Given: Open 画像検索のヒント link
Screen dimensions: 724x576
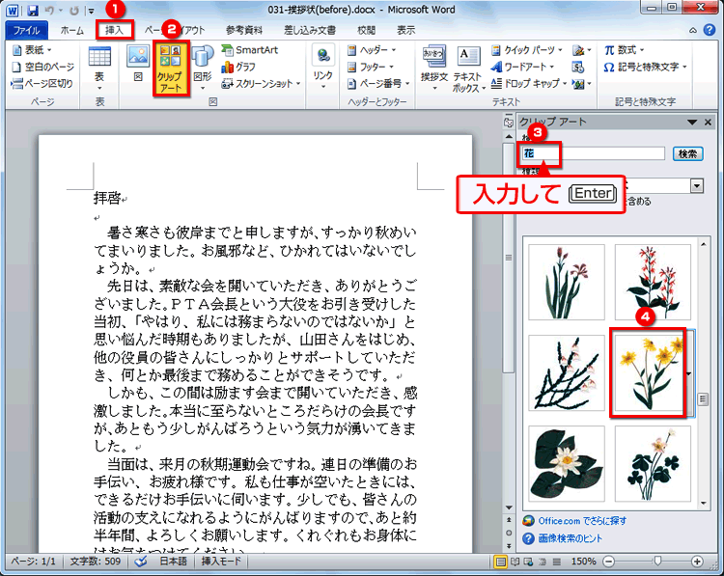Looking at the screenshot, I should 570,538.
